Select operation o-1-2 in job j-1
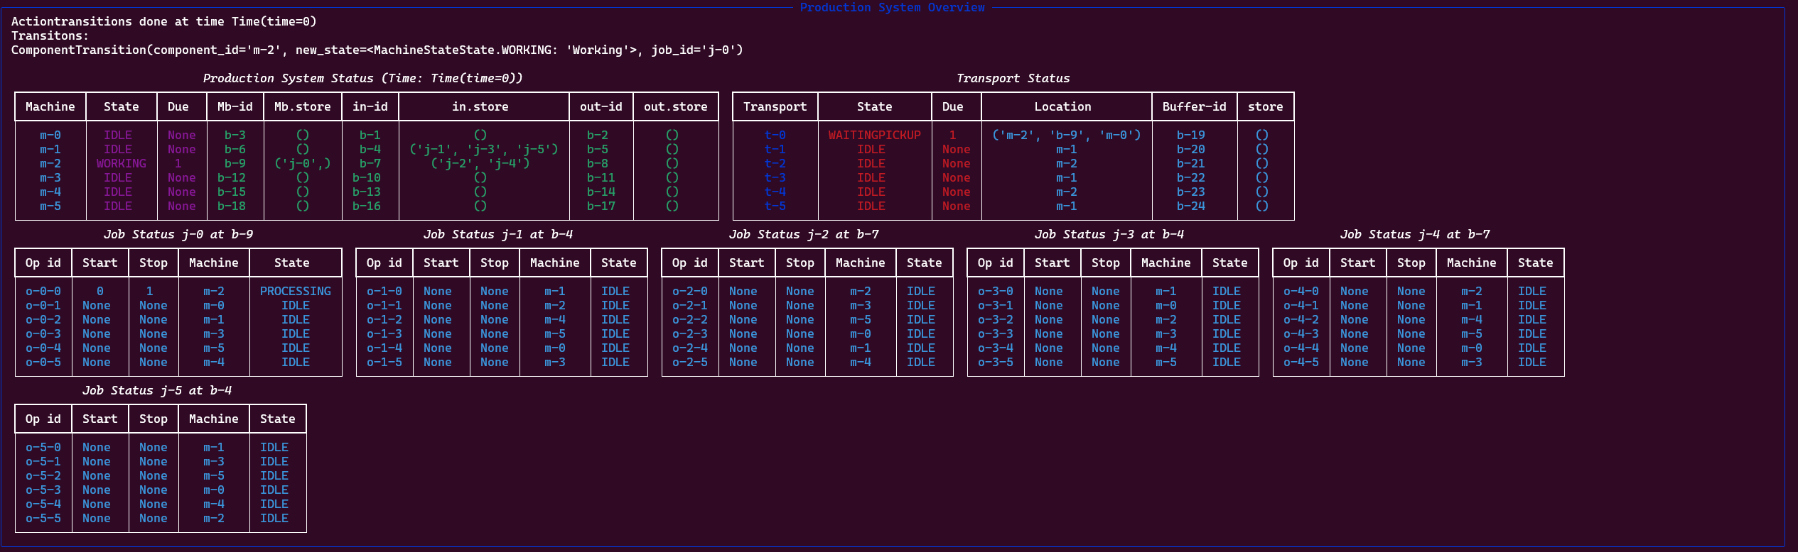 384,319
